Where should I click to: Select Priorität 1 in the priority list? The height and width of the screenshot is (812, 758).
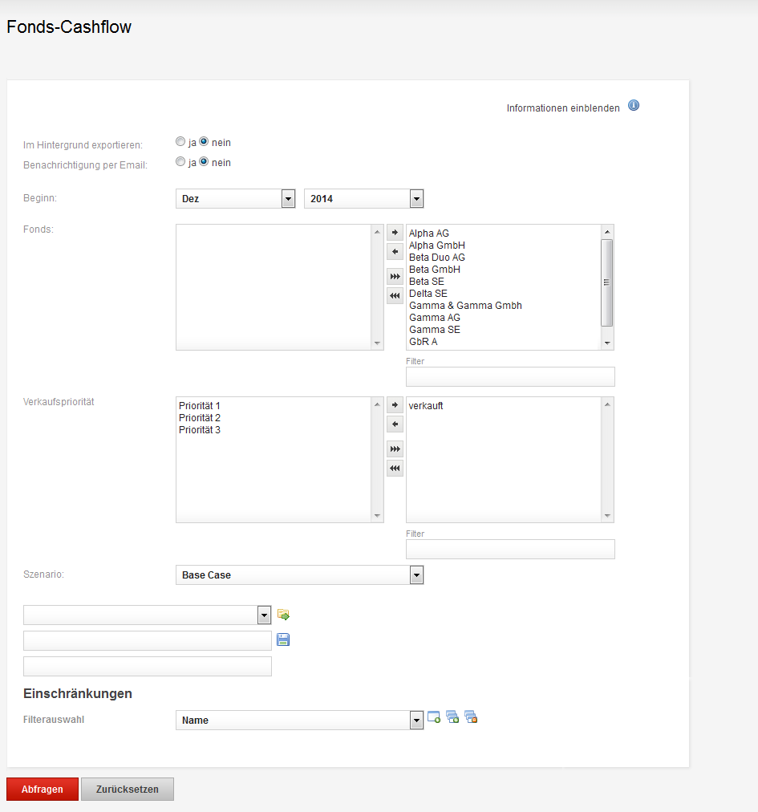[200, 406]
